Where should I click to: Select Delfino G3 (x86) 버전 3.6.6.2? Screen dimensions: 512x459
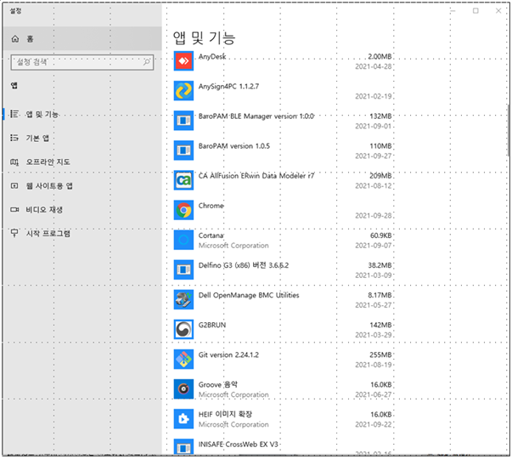click(x=244, y=265)
